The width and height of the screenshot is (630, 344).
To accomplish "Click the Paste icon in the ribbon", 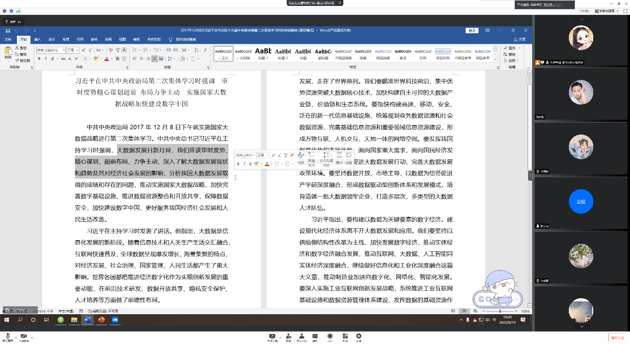I will 8,51.
